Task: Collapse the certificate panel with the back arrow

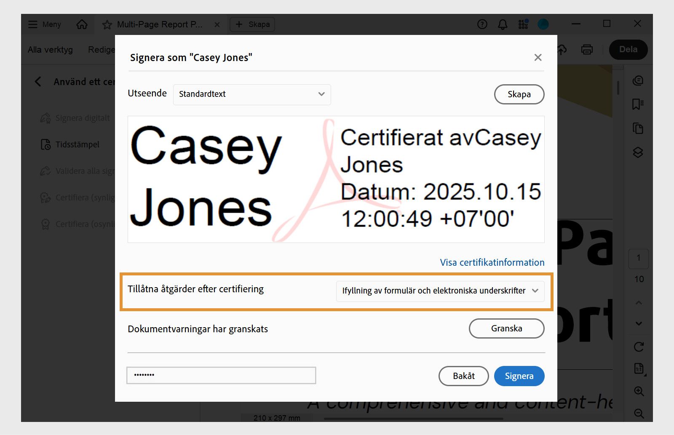Action: pyautogui.click(x=38, y=81)
